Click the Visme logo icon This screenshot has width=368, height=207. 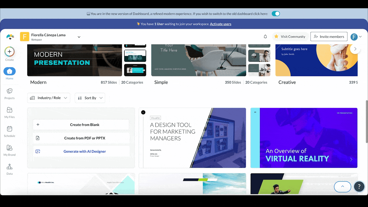tap(10, 37)
